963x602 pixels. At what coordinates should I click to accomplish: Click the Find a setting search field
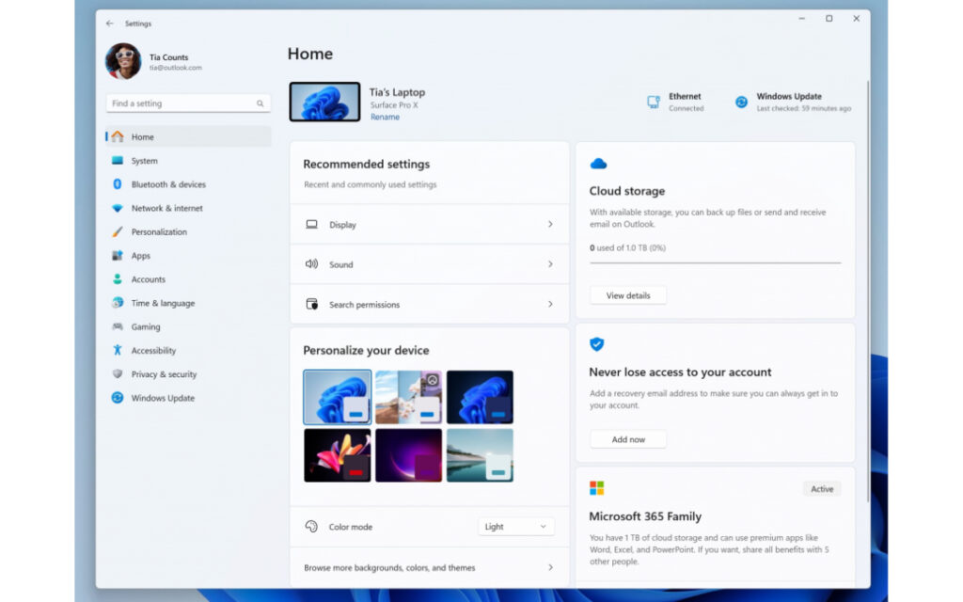[188, 103]
